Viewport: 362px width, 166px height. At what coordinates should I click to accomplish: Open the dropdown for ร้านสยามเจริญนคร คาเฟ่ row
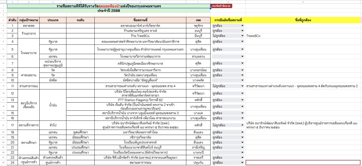(228, 31)
